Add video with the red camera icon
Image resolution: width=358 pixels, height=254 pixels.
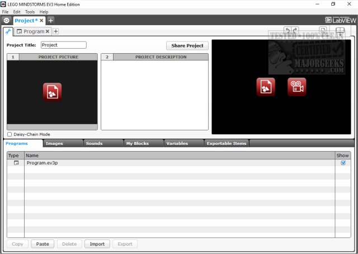[297, 87]
